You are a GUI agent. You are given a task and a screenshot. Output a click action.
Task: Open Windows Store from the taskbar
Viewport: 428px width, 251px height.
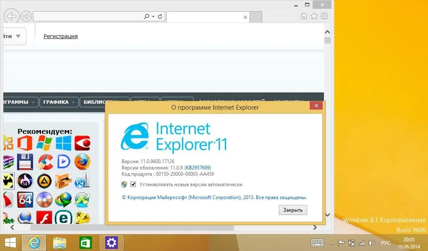click(x=85, y=243)
